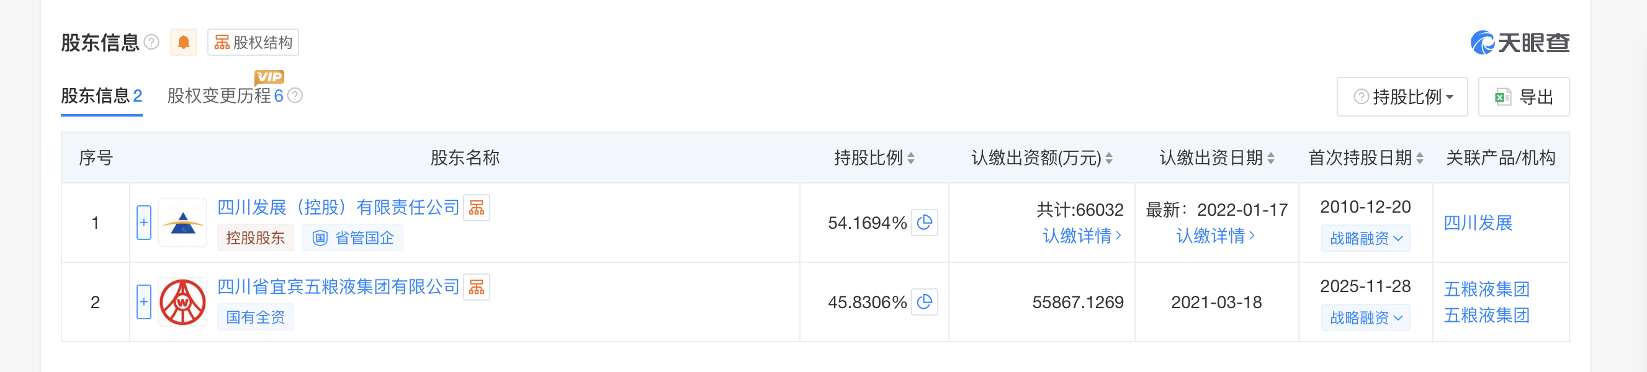Select the 股东信息 2 tab
The width and height of the screenshot is (1647, 372).
(101, 96)
